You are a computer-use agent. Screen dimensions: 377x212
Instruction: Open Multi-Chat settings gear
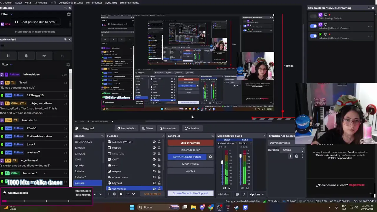click(69, 14)
